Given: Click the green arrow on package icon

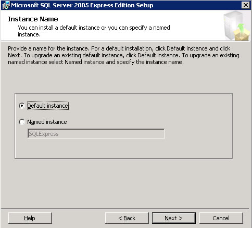Looking at the screenshot, I should pyautogui.click(x=241, y=28).
